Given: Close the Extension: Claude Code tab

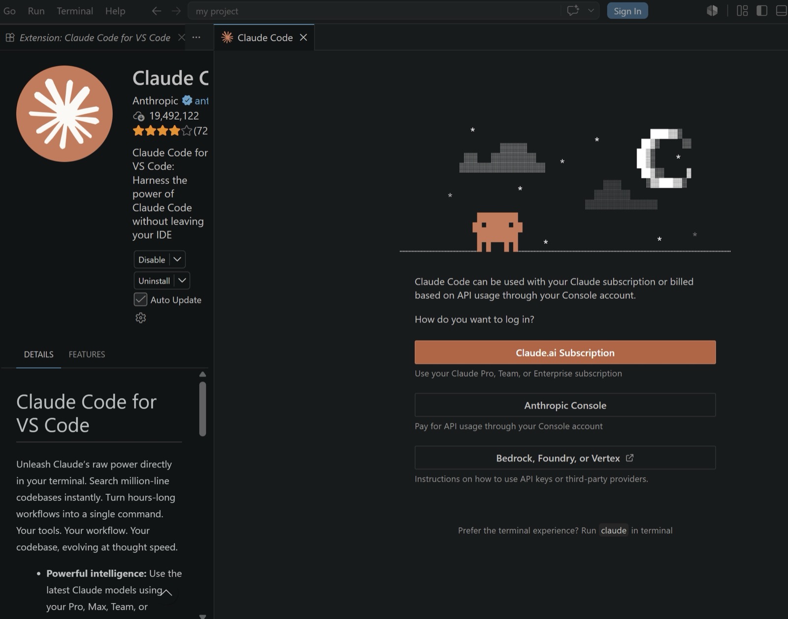Looking at the screenshot, I should pyautogui.click(x=181, y=37).
